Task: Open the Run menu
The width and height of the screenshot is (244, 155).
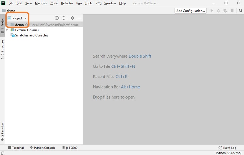Action: click(79, 3)
